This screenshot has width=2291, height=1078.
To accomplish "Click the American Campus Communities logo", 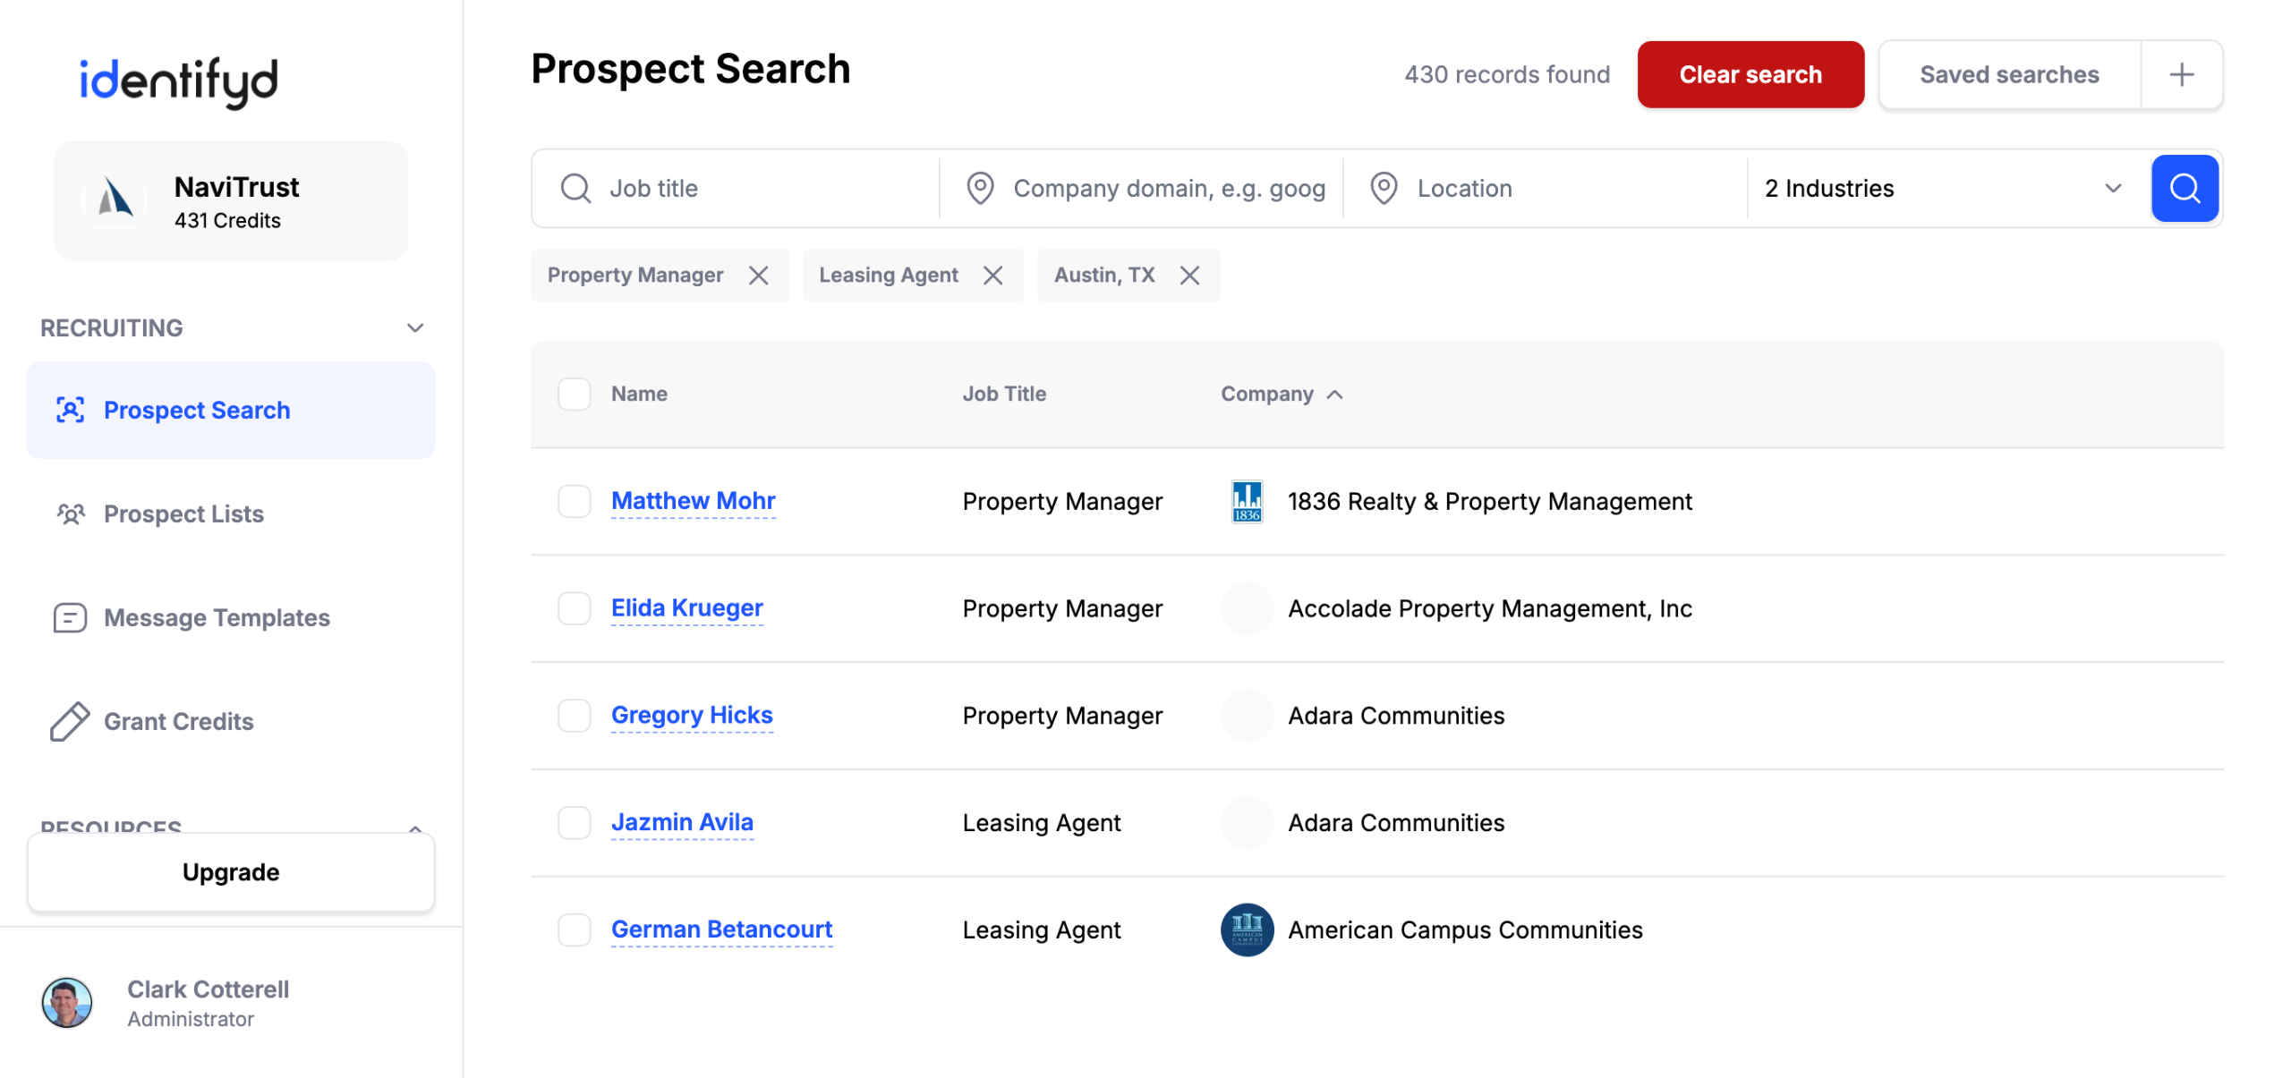I will pyautogui.click(x=1247, y=929).
